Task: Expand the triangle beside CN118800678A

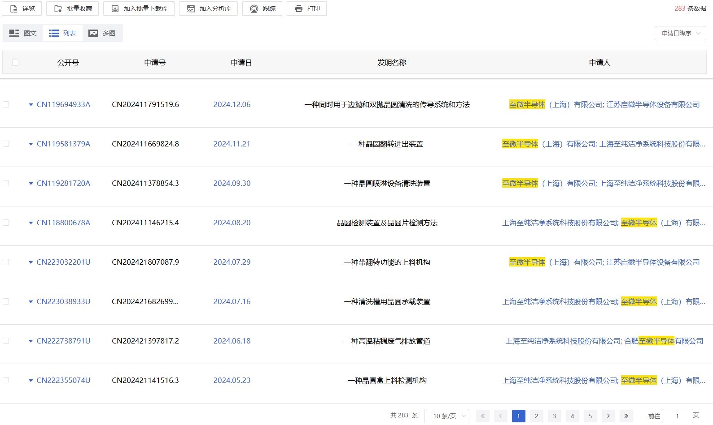Action: (x=31, y=223)
